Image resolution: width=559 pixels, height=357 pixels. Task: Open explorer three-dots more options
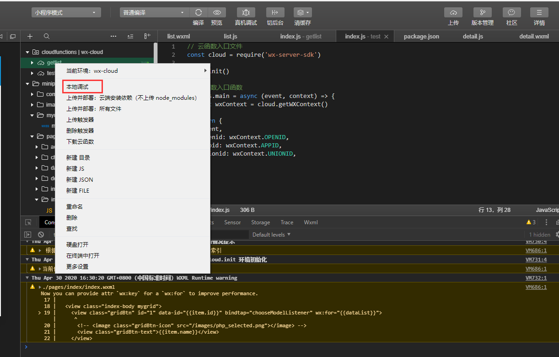tap(113, 36)
